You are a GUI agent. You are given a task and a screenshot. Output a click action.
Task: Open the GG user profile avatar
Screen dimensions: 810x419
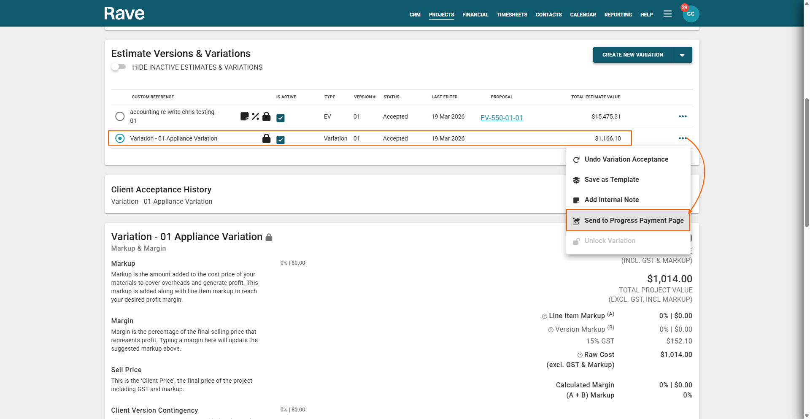(x=691, y=14)
